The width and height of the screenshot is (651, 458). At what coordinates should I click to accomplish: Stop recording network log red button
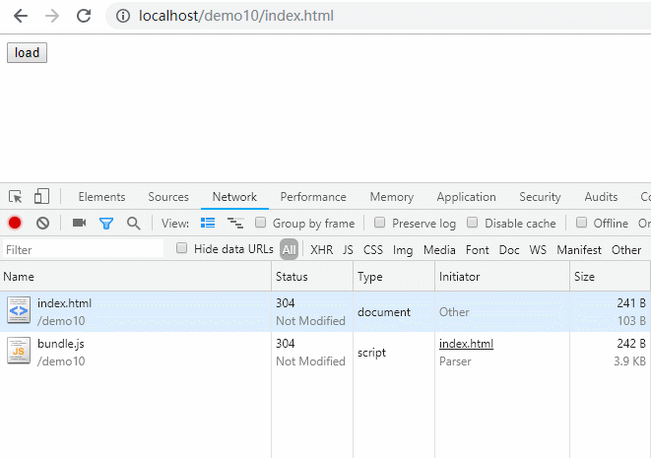tap(15, 223)
